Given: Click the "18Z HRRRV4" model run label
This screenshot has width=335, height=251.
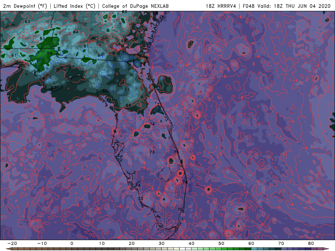Looking at the screenshot, I should coord(221,6).
